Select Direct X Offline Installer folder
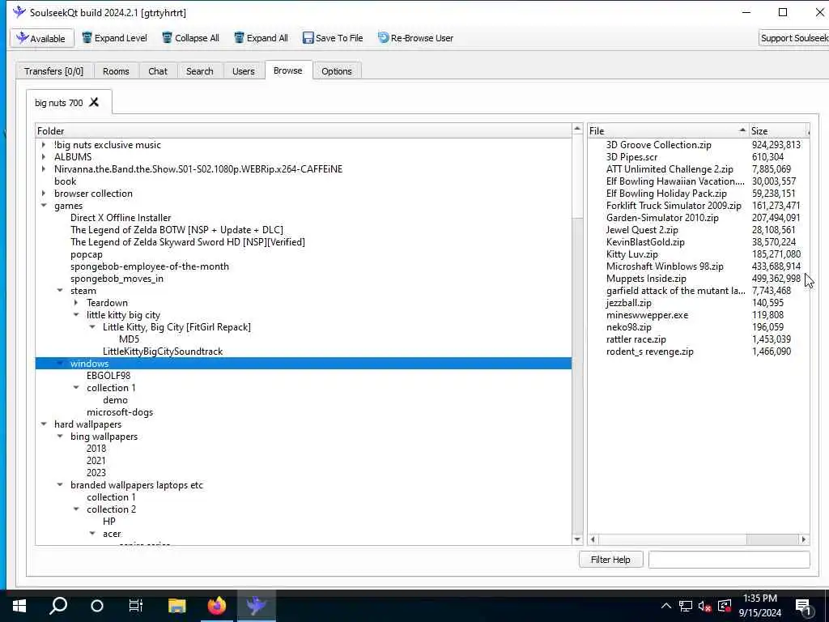The height and width of the screenshot is (622, 829). coord(121,217)
